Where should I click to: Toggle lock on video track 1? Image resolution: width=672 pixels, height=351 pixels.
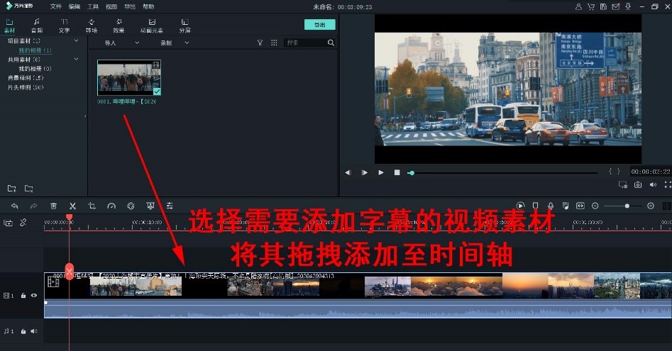click(23, 296)
